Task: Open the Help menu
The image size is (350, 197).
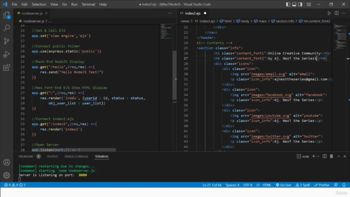Action: click(103, 4)
